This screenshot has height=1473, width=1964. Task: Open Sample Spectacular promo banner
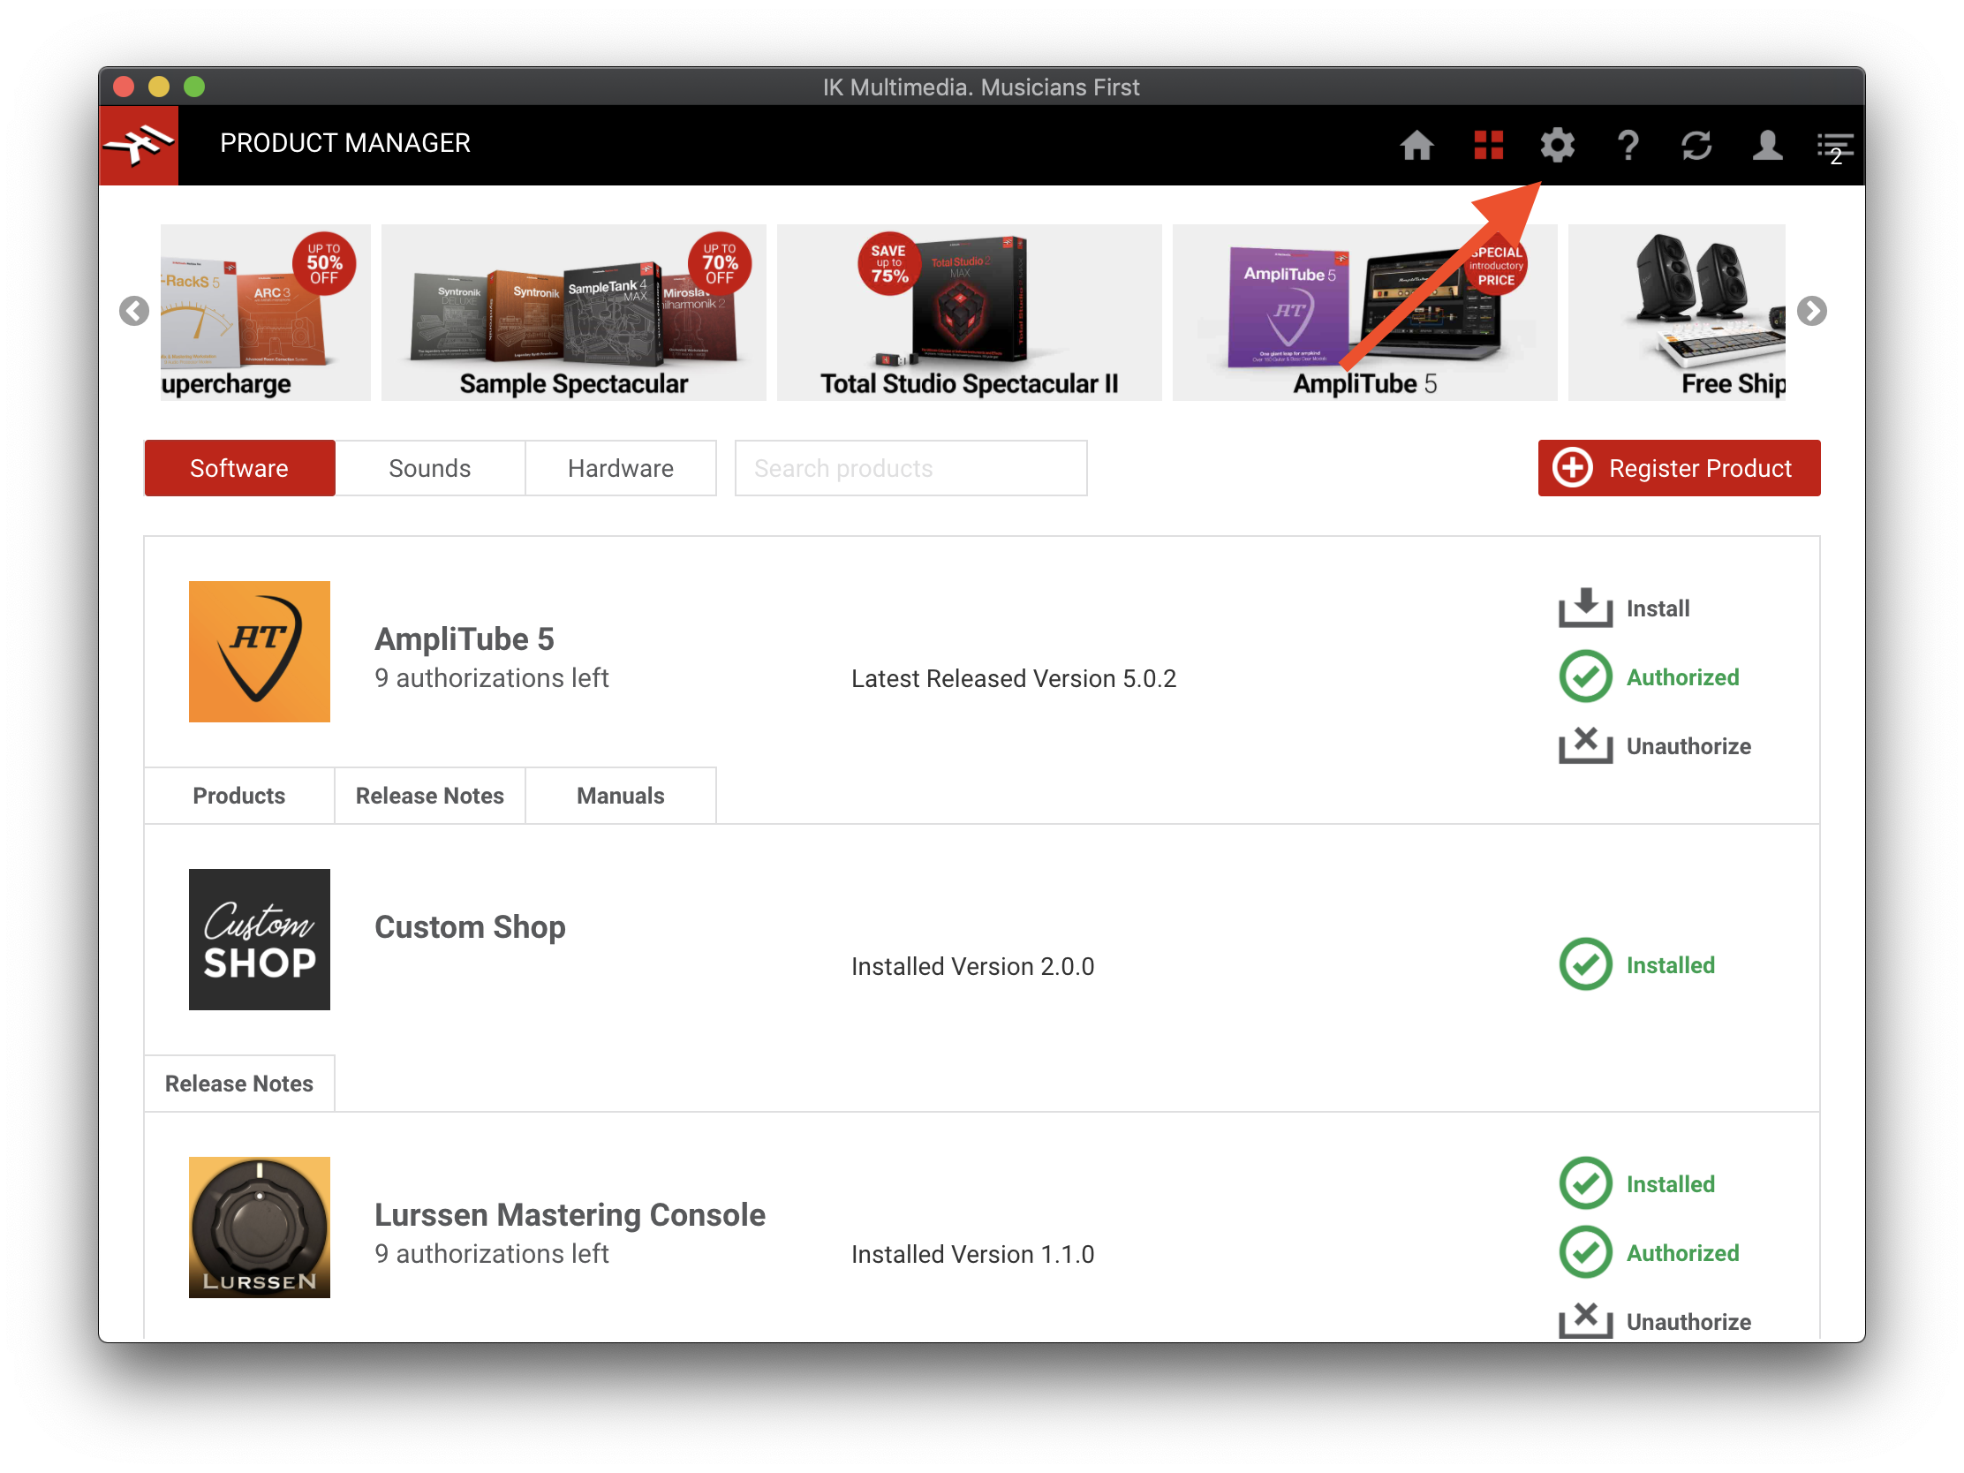(x=574, y=313)
